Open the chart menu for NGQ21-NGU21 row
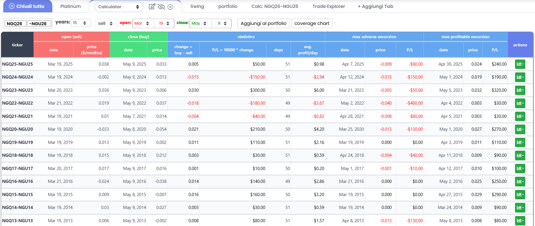Screen dimensions: 535x226 (x=520, y=116)
